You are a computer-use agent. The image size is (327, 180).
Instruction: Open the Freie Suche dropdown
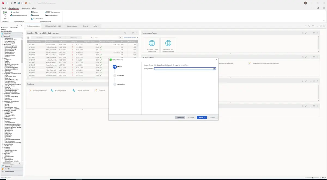point(22,34)
